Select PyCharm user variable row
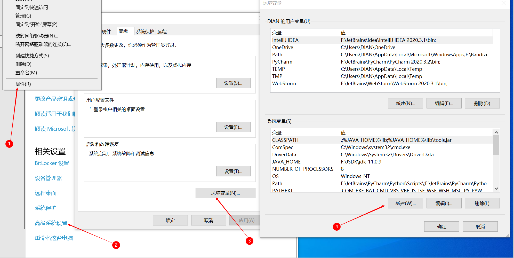 (382, 62)
